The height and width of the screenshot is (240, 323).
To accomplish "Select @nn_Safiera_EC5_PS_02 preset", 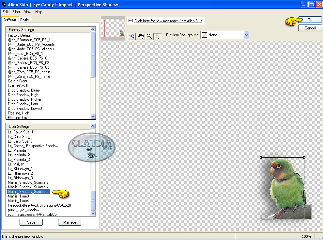I will click(x=28, y=63).
